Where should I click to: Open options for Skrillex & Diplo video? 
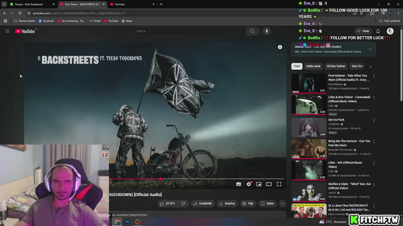(374, 185)
